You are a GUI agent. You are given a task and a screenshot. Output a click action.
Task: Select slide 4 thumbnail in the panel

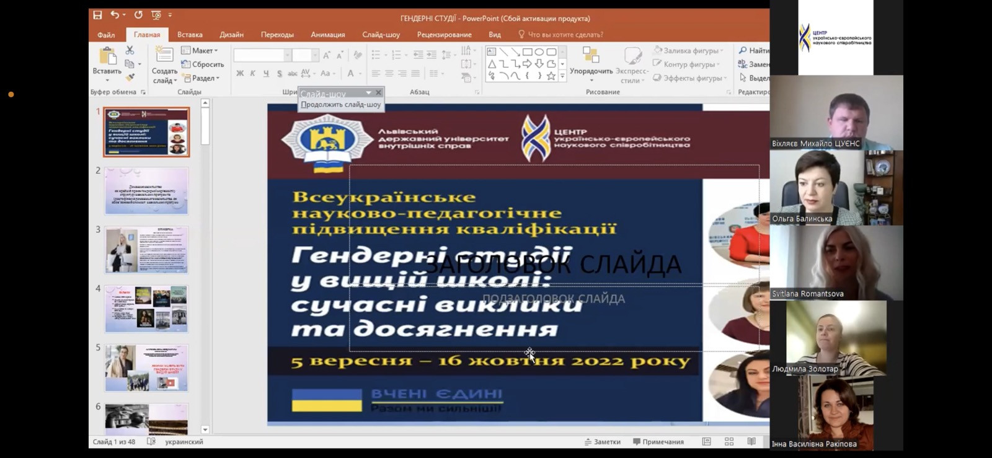[146, 309]
